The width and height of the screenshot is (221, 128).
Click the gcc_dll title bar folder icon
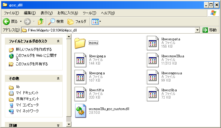[5, 5]
